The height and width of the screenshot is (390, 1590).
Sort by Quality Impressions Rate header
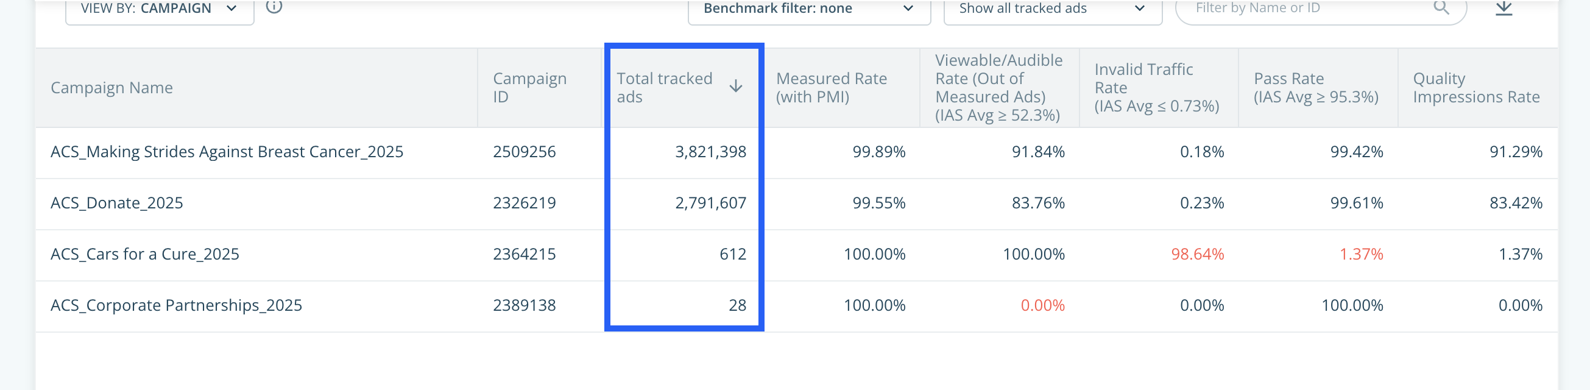tap(1476, 88)
